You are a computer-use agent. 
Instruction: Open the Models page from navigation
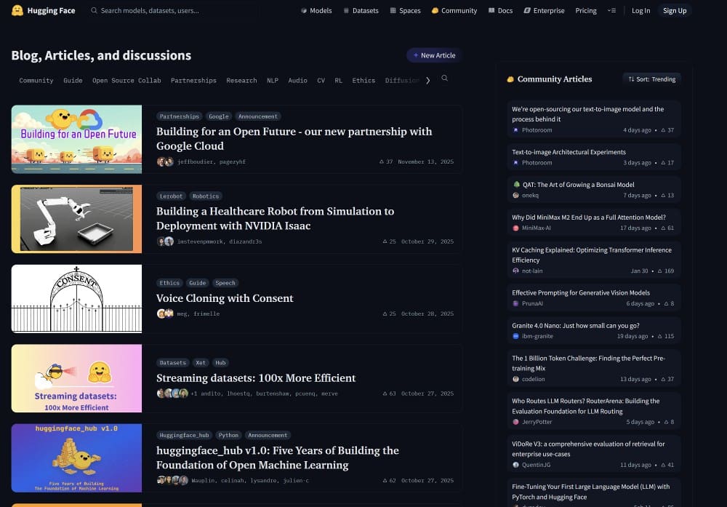[x=316, y=11]
